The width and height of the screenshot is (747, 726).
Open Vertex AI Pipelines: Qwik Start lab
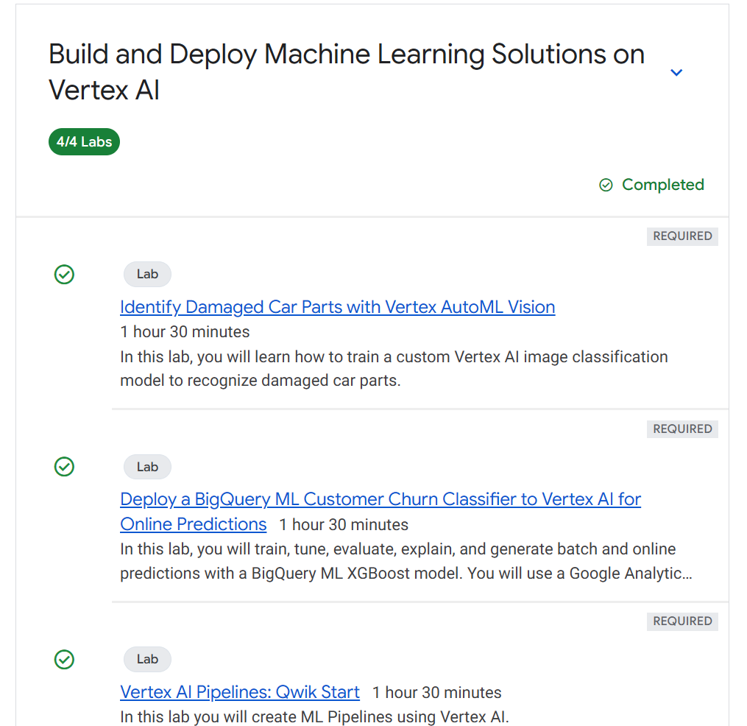pyautogui.click(x=240, y=692)
